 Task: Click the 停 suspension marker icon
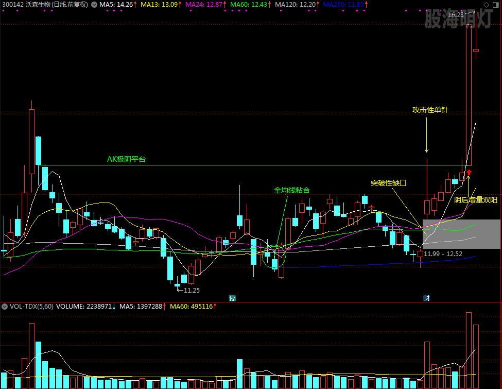point(232,298)
